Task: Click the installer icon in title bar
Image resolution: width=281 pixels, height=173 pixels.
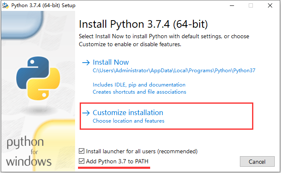Action: point(5,5)
